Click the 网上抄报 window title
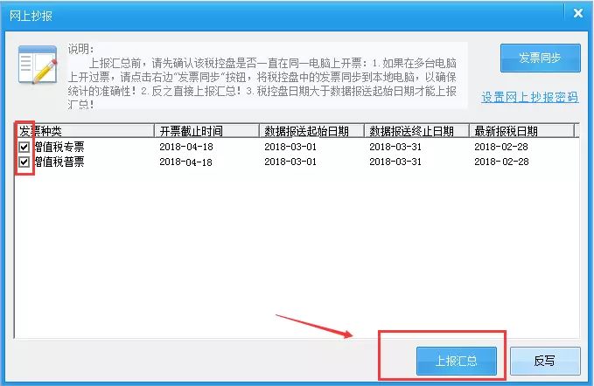 31,16
